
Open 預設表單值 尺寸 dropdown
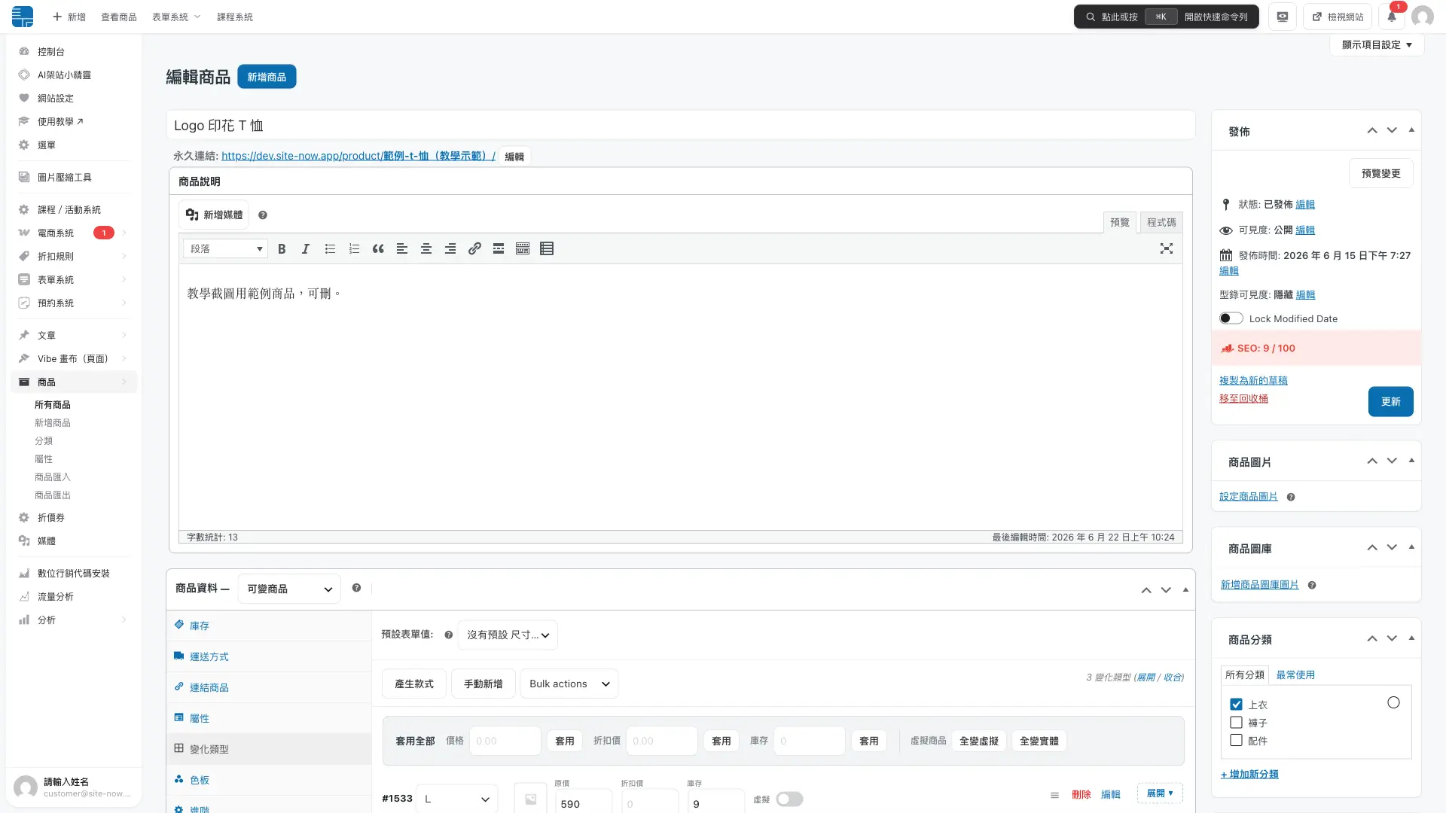tap(508, 635)
